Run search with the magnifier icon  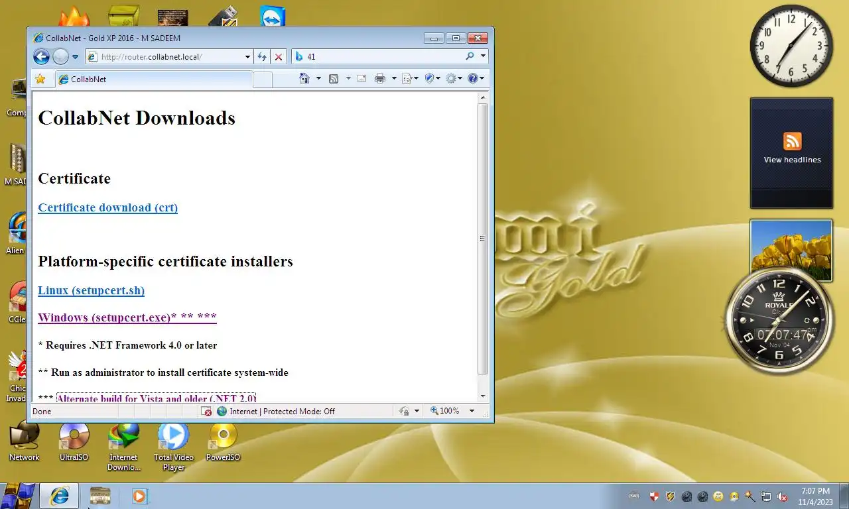470,56
